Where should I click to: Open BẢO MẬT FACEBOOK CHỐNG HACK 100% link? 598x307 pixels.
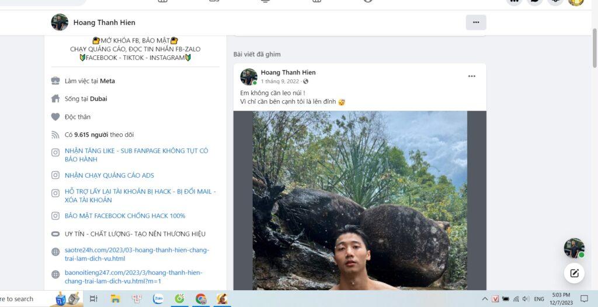coord(125,216)
